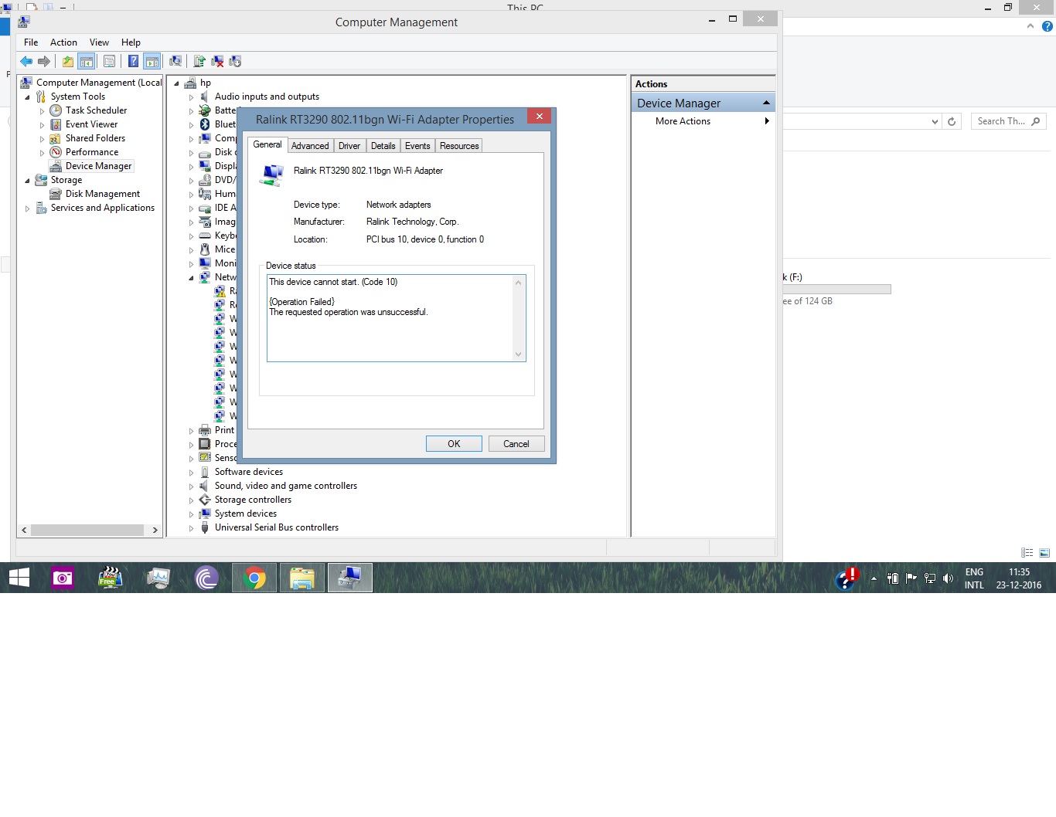Click Update Driver Software toolbar icon
The image size is (1056, 817).
199,62
